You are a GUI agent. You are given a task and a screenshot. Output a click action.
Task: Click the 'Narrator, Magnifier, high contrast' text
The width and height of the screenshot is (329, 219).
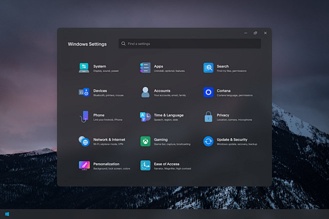pos(172,169)
